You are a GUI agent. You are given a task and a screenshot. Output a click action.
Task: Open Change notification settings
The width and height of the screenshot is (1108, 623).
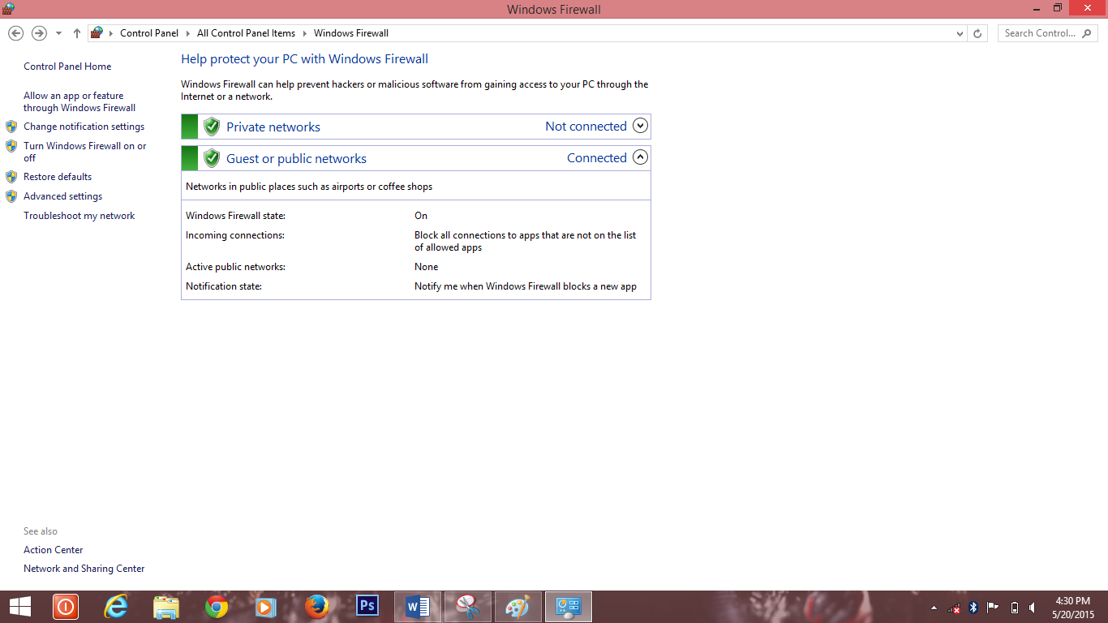tap(84, 127)
